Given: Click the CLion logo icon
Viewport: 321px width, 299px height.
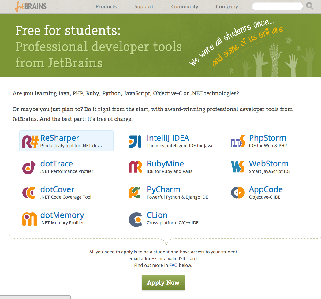Looking at the screenshot, I should coord(135,219).
